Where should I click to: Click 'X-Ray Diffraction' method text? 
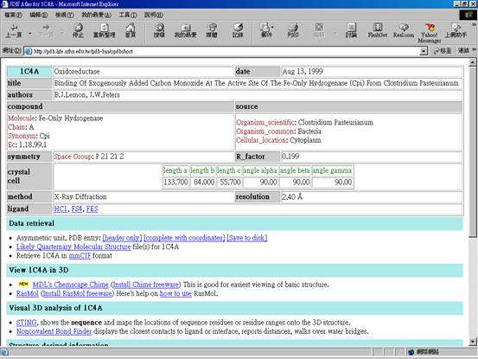pyautogui.click(x=80, y=196)
